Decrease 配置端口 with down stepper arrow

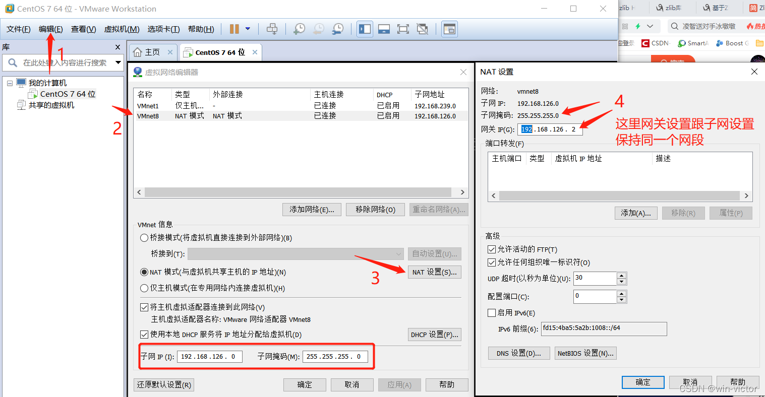622,300
